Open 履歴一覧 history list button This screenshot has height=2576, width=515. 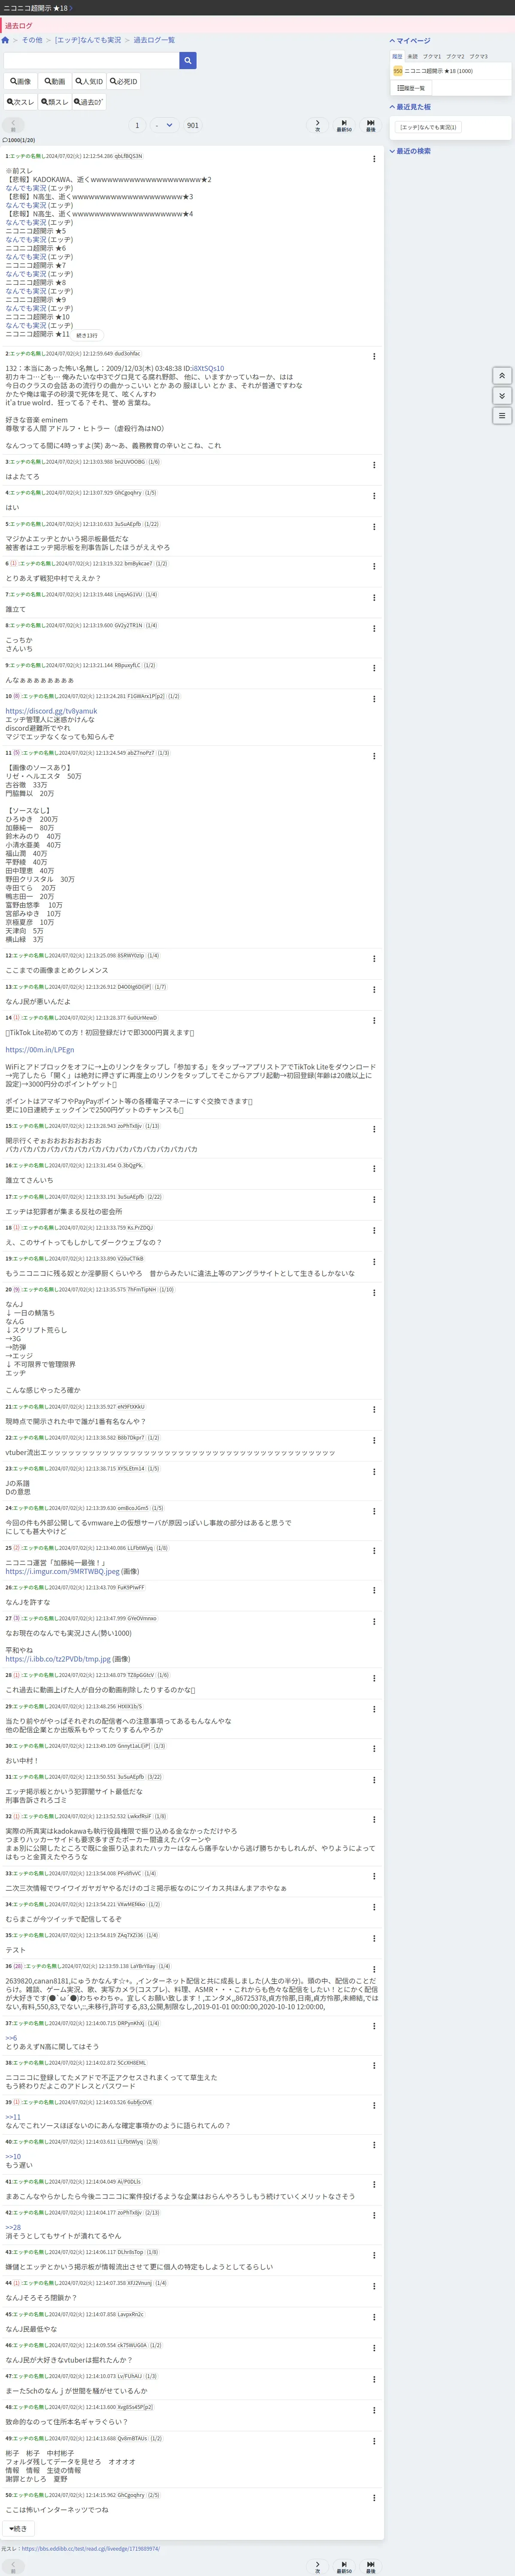click(411, 88)
